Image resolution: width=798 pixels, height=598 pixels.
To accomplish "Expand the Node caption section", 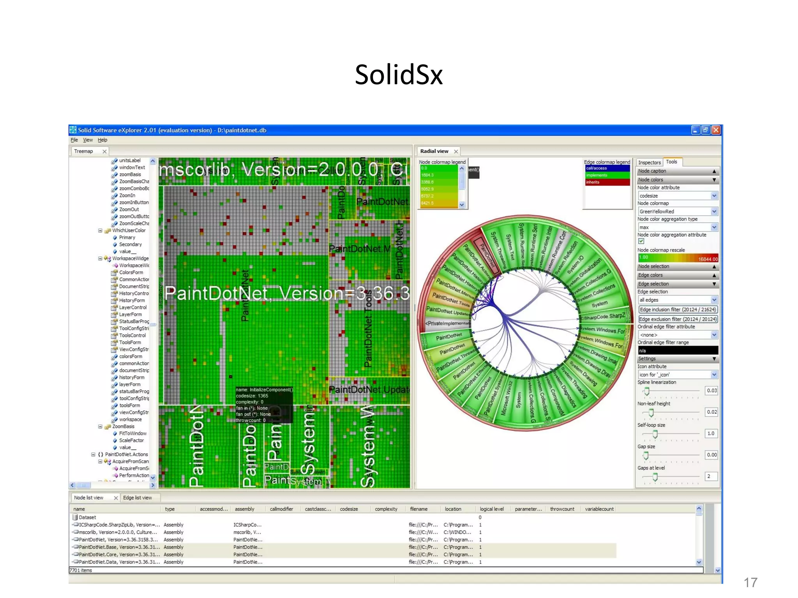I will point(678,171).
